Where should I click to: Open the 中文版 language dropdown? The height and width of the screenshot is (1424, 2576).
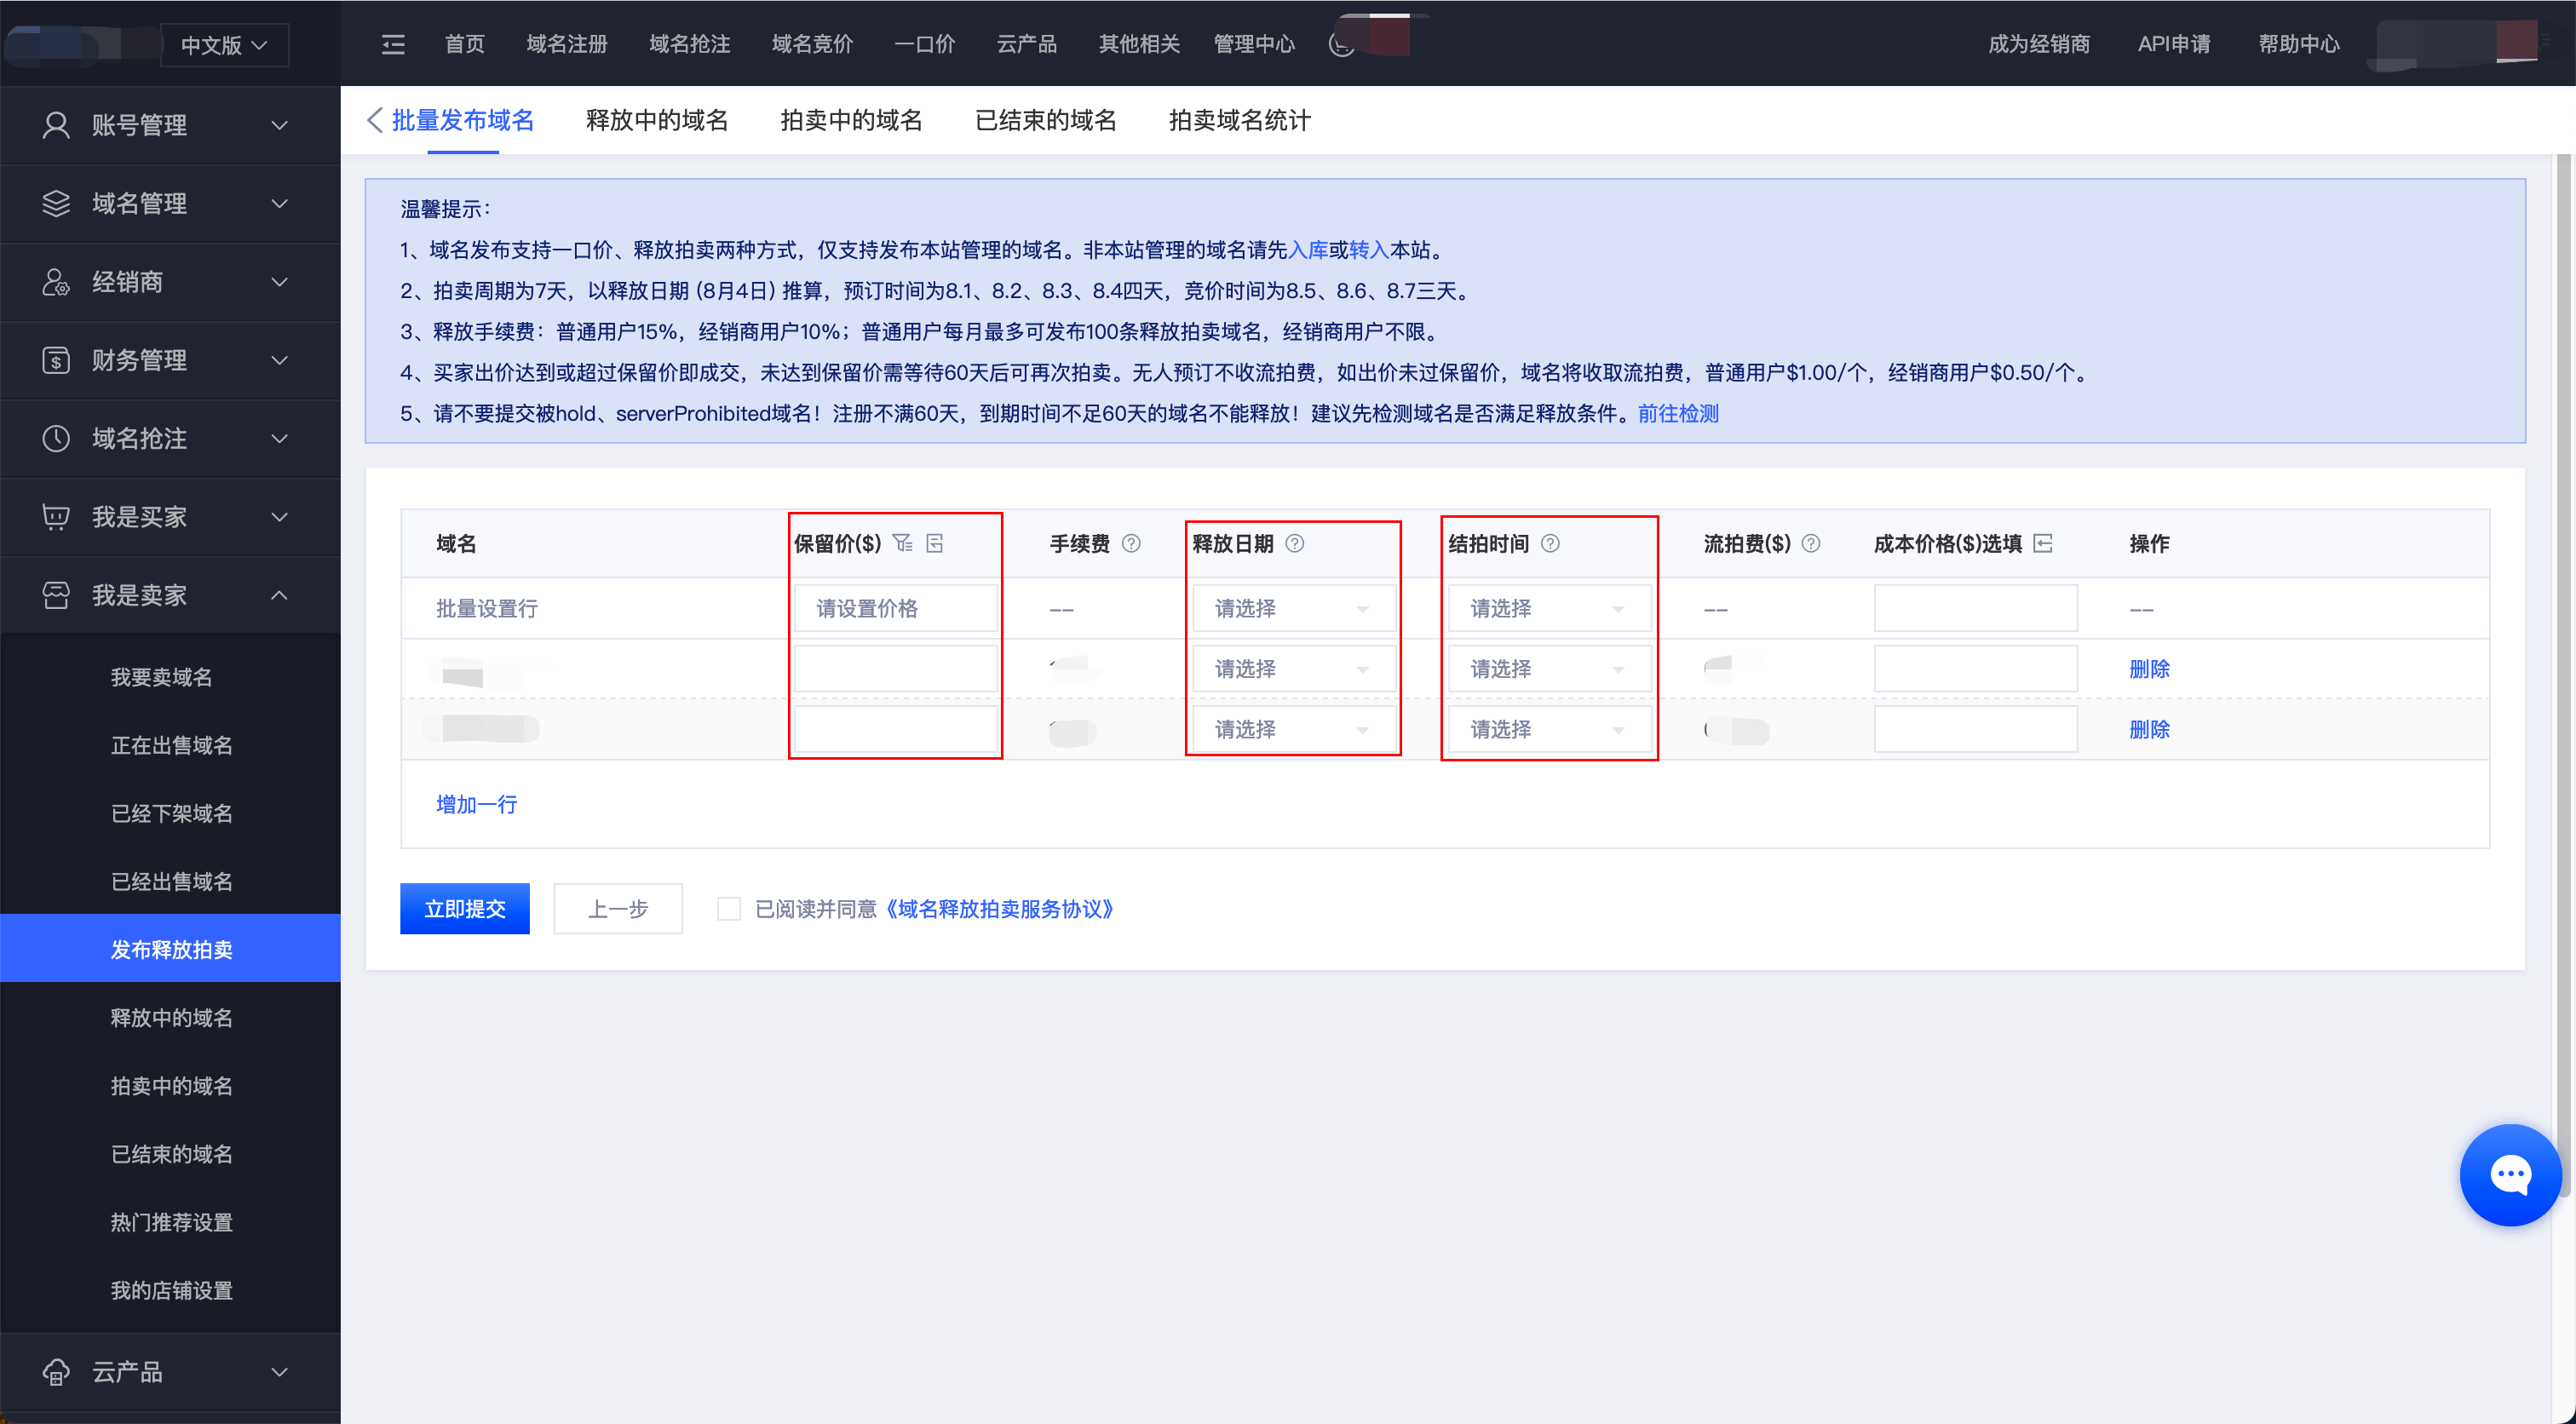[x=224, y=45]
